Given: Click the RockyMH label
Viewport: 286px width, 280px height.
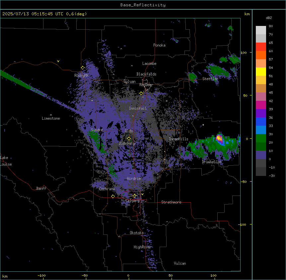Looking at the screenshot, I should click(81, 75).
